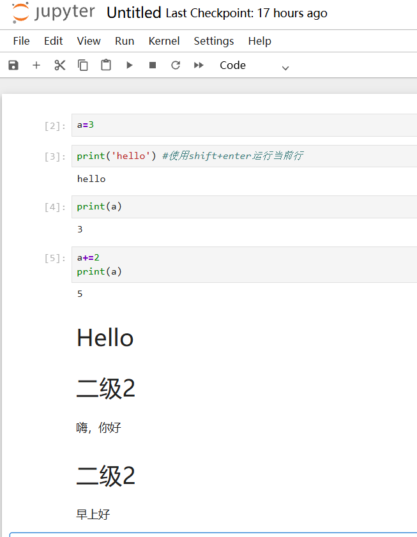The image size is (417, 537).
Task: Select the second 二级2 heading above 早上好
Action: 106,476
